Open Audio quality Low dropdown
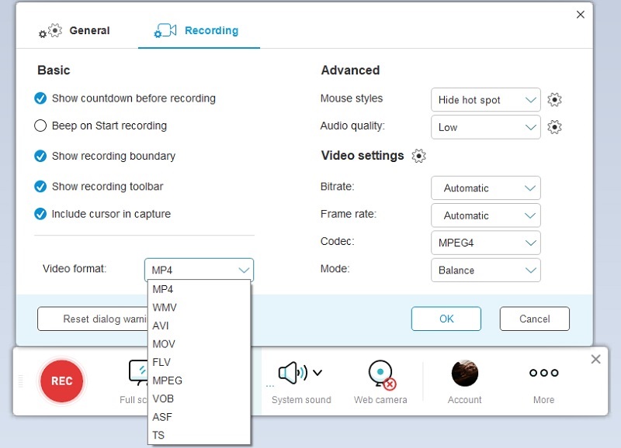Image resolution: width=621 pixels, height=448 pixels. 486,127
